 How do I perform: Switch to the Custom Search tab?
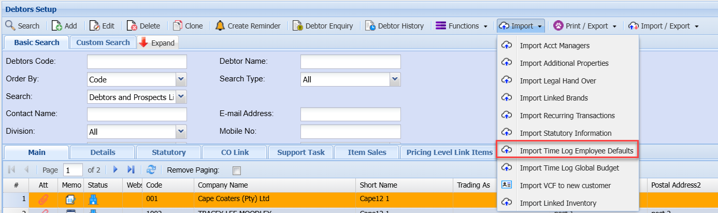tap(103, 42)
